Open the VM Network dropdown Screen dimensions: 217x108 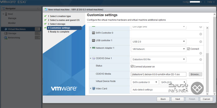(x=159, y=49)
